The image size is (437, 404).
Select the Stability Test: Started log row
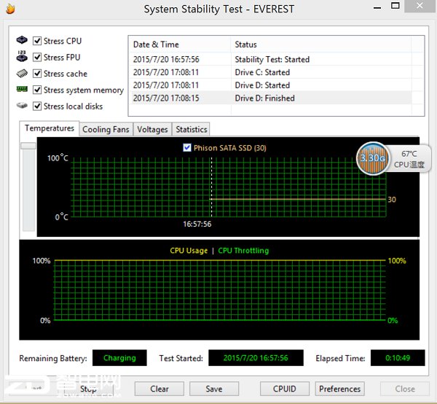pyautogui.click(x=270, y=59)
